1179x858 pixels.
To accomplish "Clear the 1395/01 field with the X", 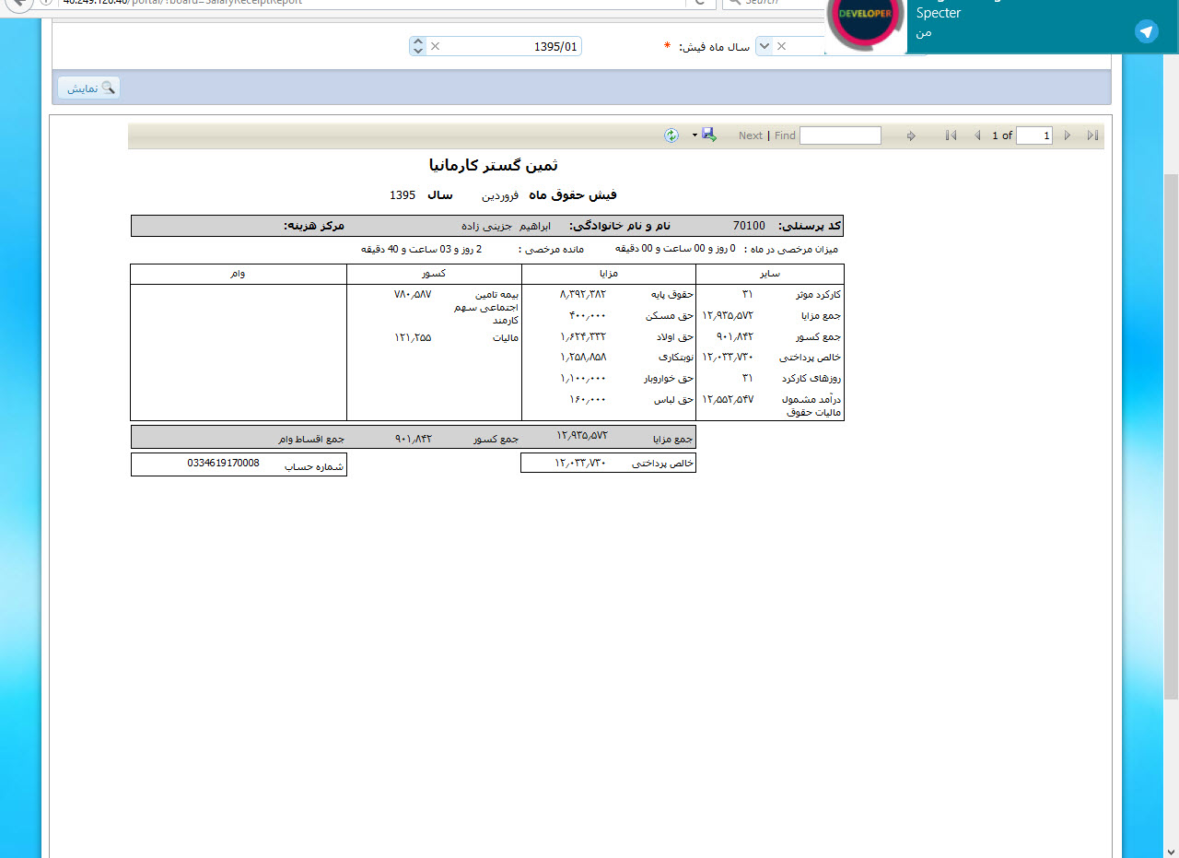I will tap(436, 46).
